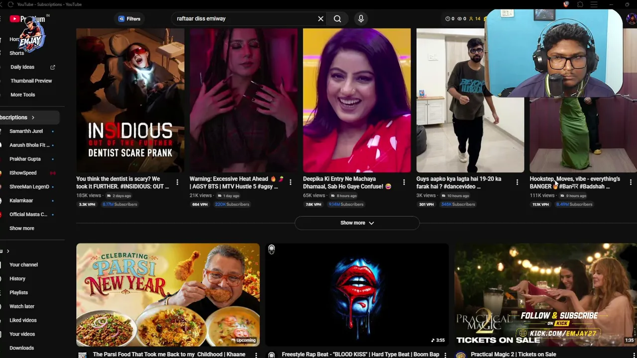The height and width of the screenshot is (358, 637).
Task: Click the 8.17M Subscribers badge
Action: click(120, 204)
